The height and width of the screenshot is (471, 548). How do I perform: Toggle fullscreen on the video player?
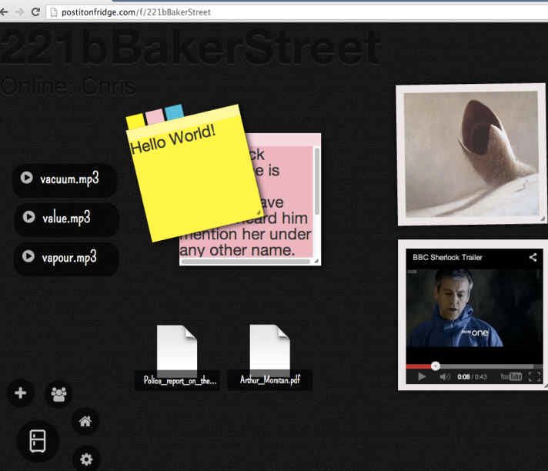(534, 376)
